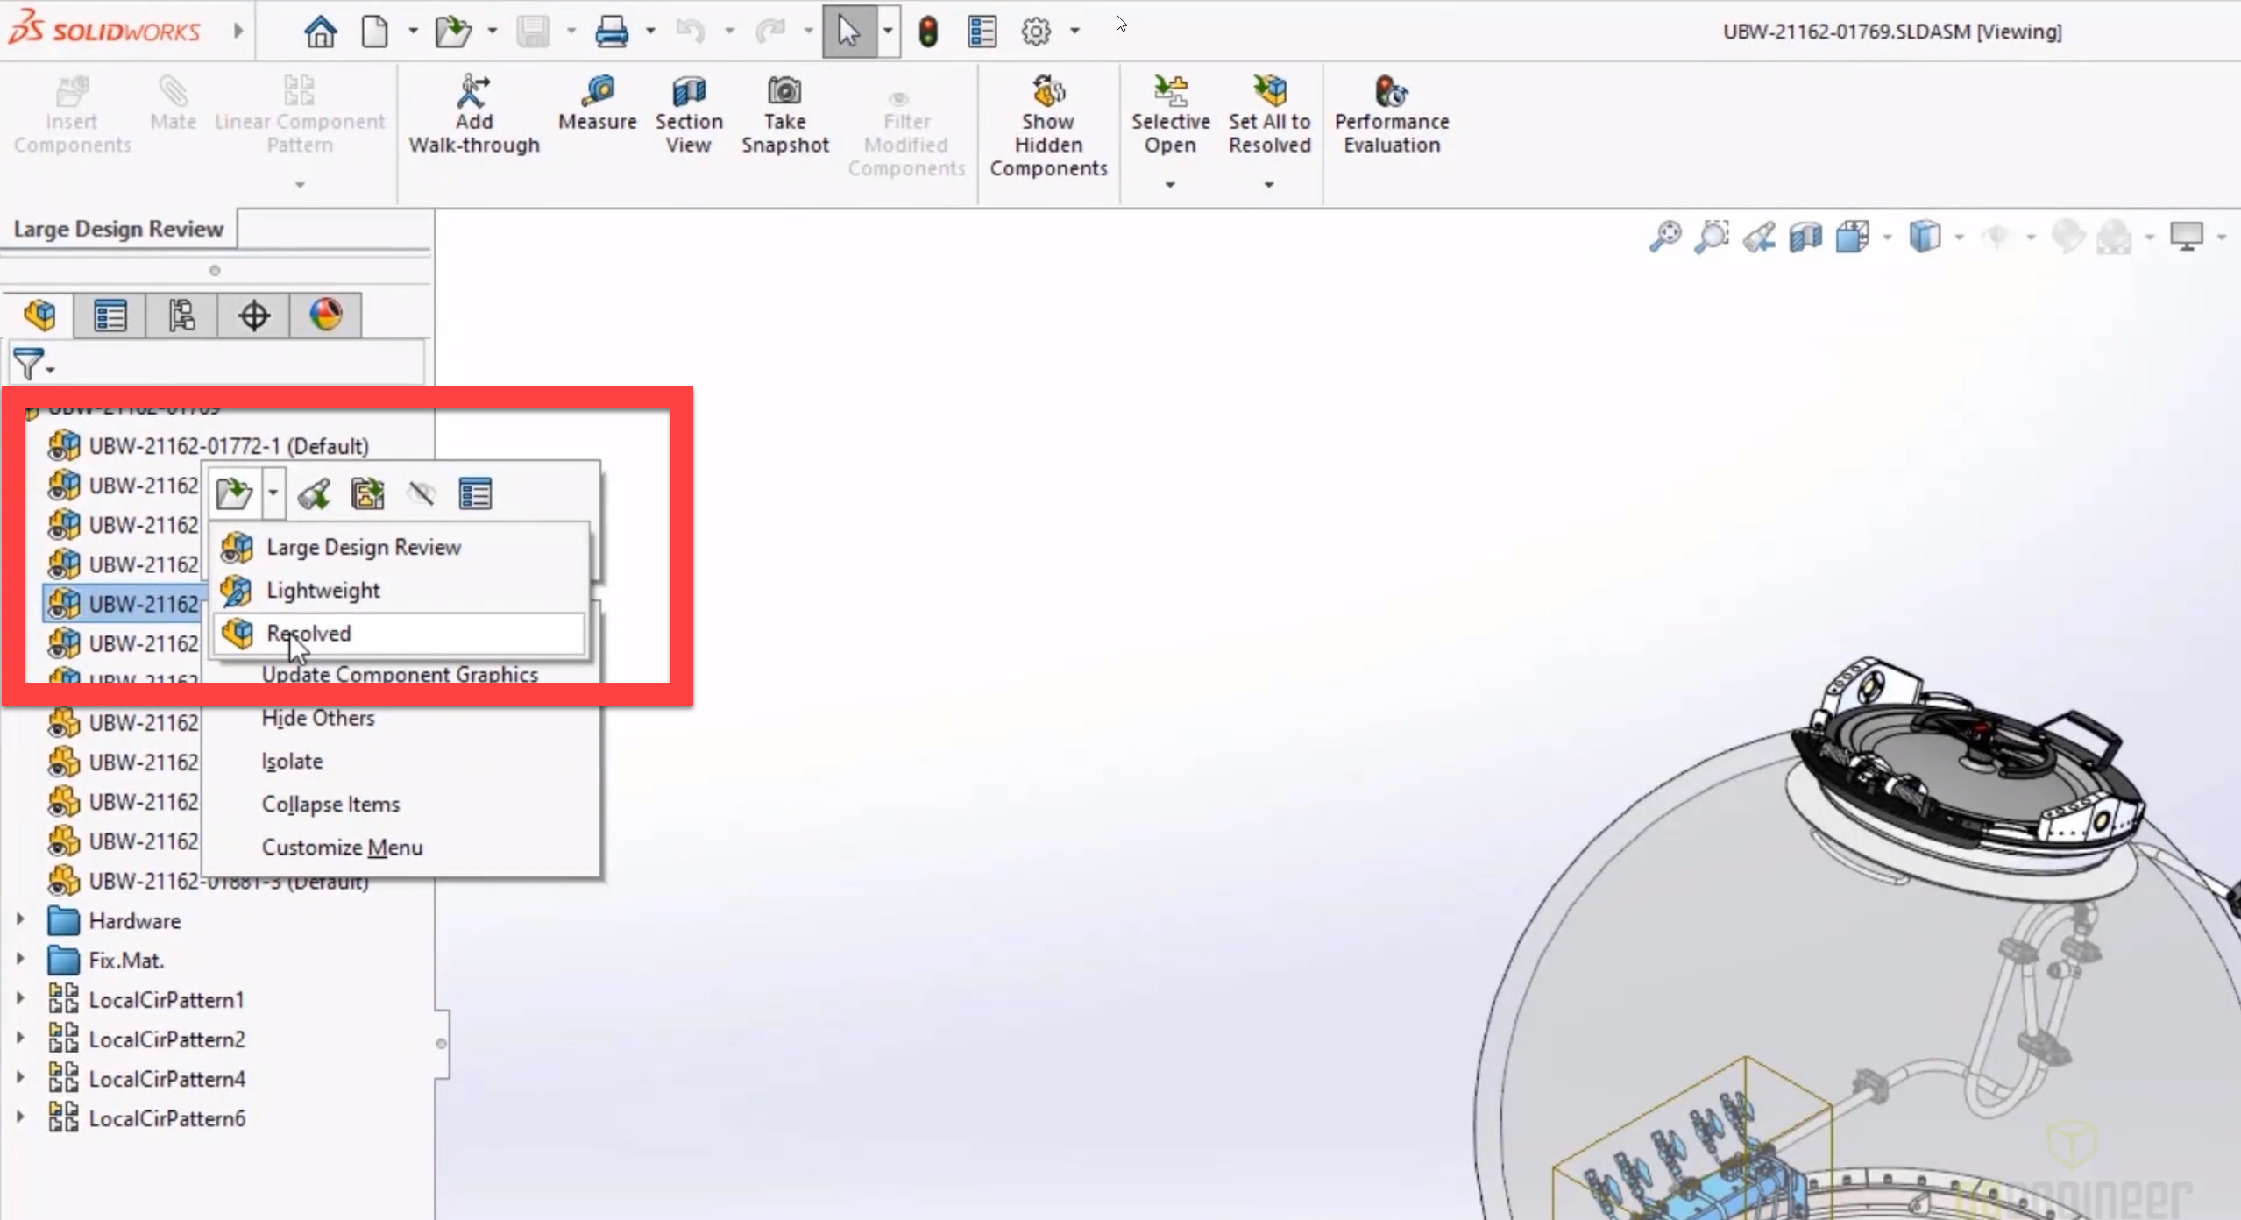This screenshot has height=1220, width=2241.
Task: Click Selective Open icon in context toolbar
Action: point(367,493)
